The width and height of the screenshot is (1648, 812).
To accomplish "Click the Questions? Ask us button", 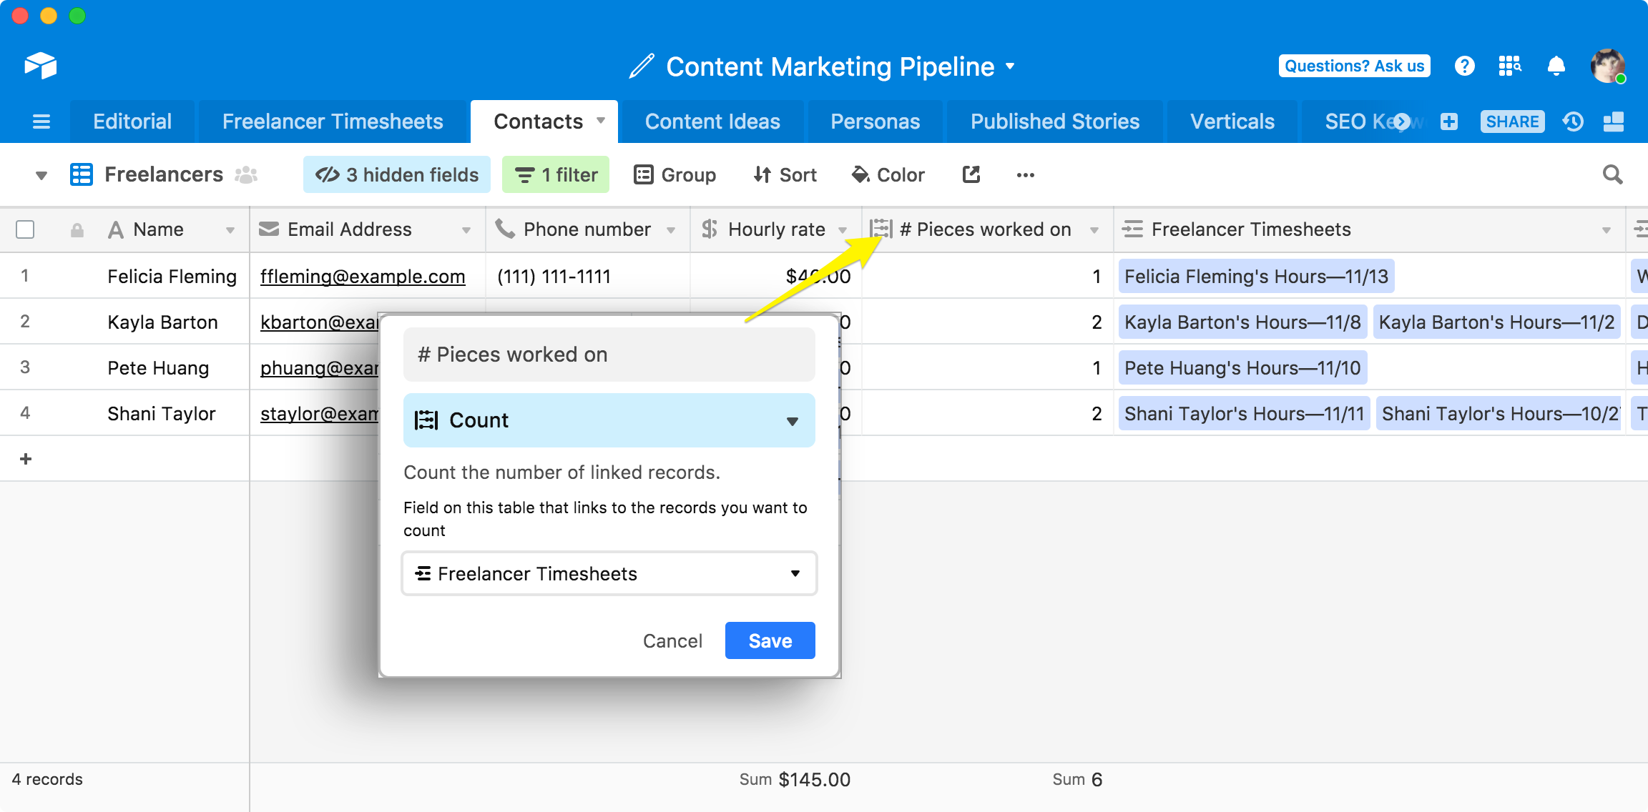I will tap(1354, 66).
